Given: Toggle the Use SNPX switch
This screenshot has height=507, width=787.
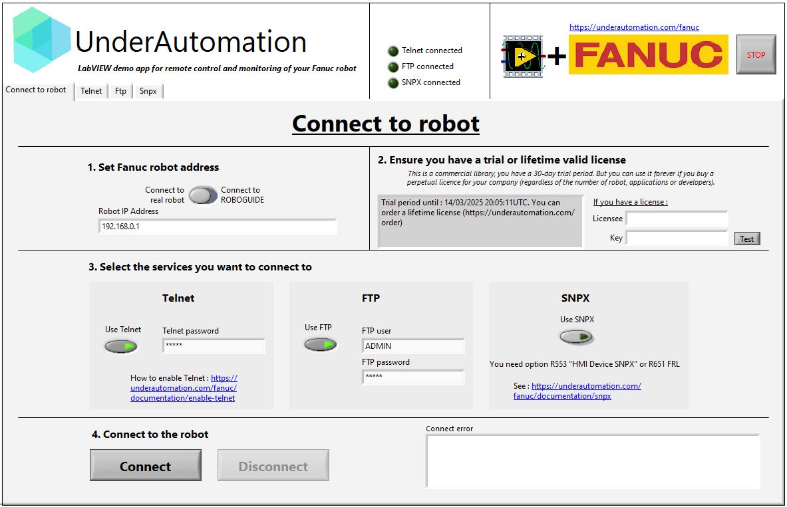Looking at the screenshot, I should point(576,336).
